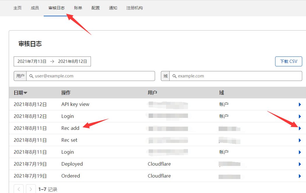Image resolution: width=306 pixels, height=193 pixels.
Task: Click the blue arrow on the API key view row
Action: [300, 104]
